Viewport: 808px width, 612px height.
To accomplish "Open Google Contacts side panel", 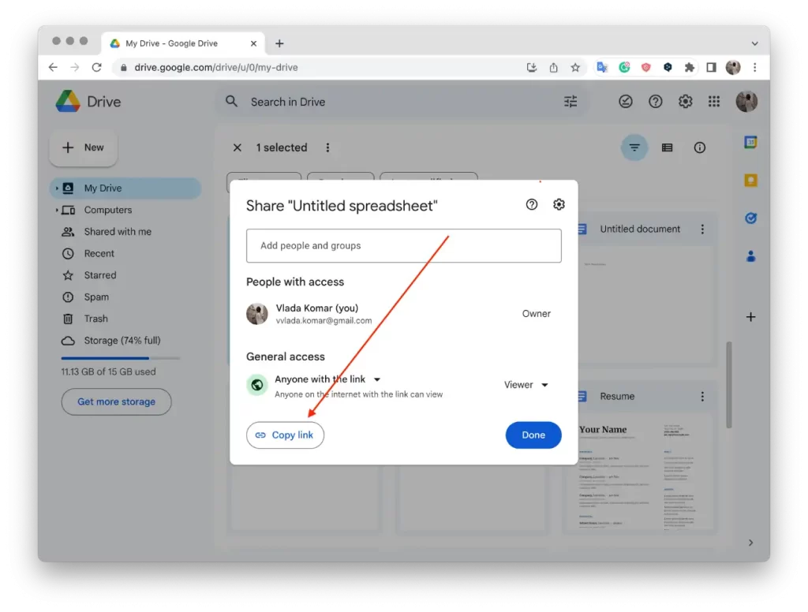I will coord(751,256).
